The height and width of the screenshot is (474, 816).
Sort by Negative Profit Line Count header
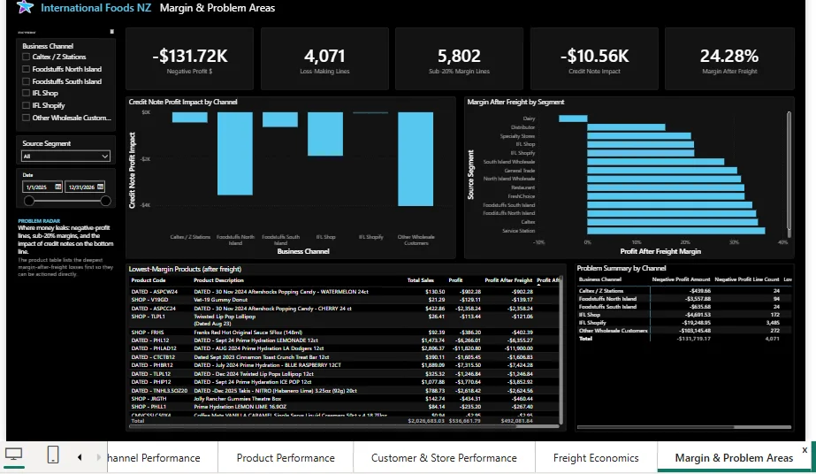tap(747, 279)
